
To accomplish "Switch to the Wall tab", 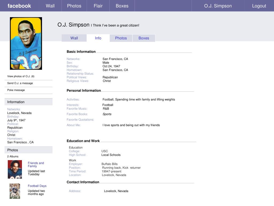I will [74, 38].
